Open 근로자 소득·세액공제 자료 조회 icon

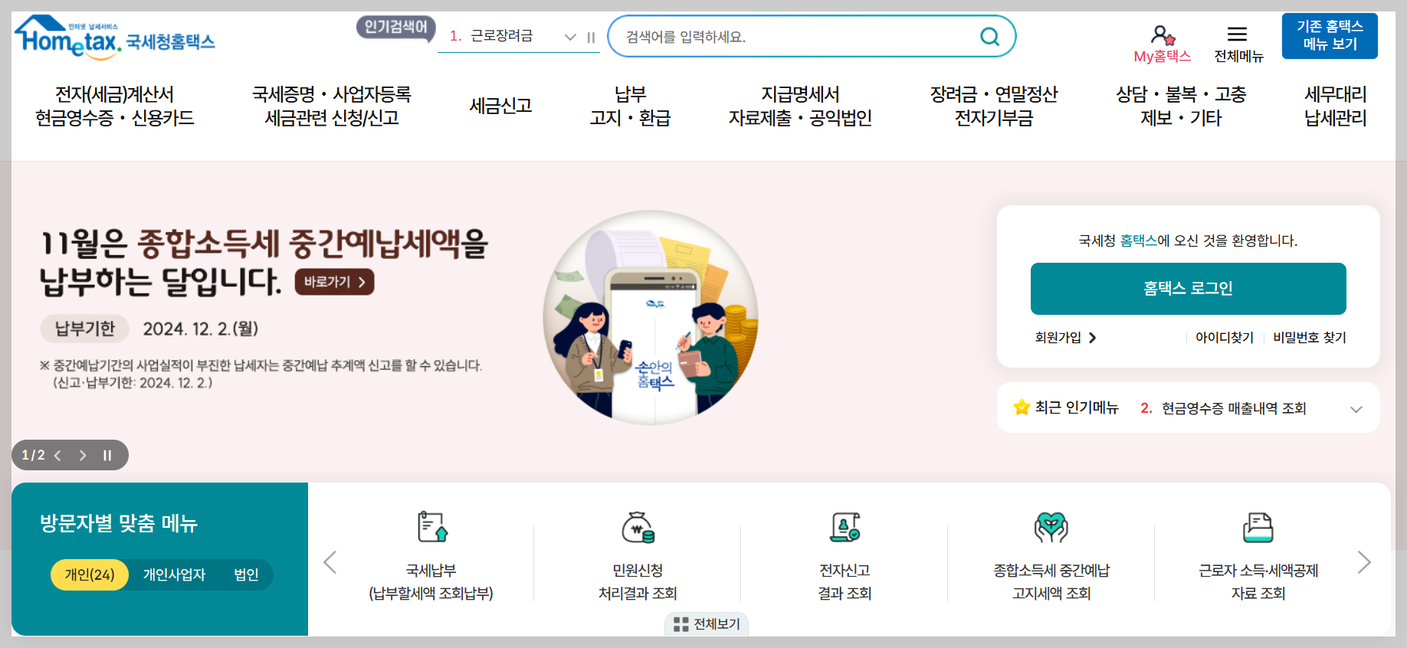[x=1258, y=527]
